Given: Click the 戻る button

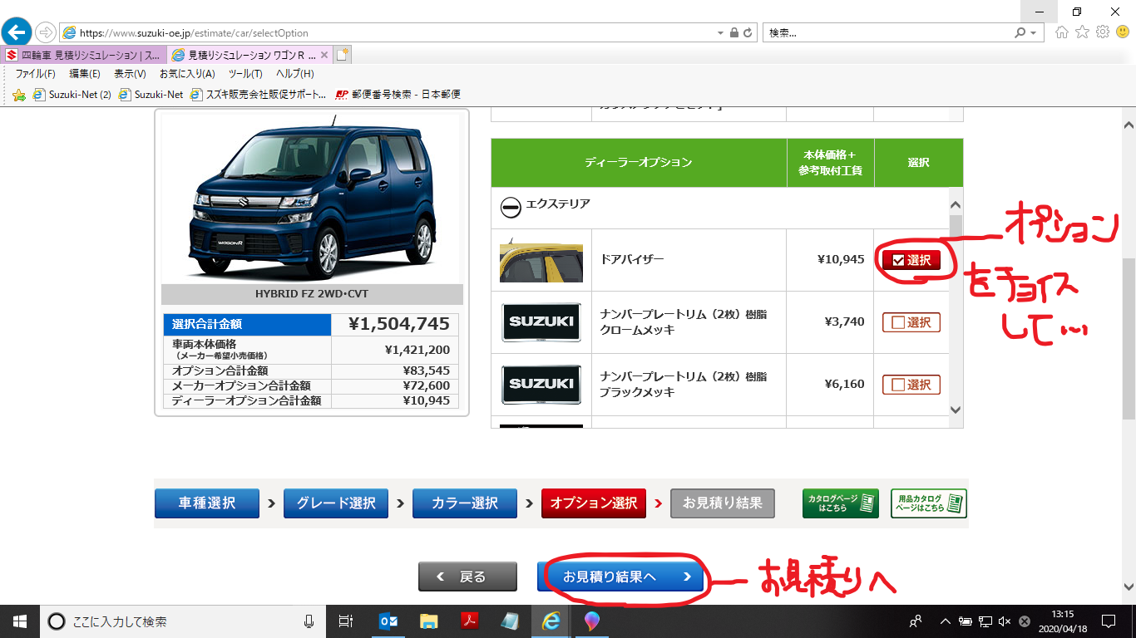Looking at the screenshot, I should pyautogui.click(x=467, y=577).
